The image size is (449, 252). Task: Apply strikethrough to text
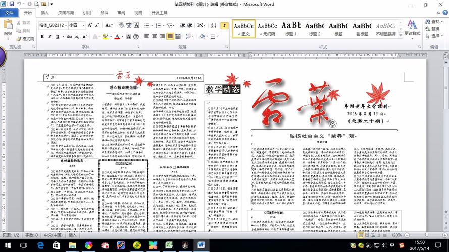click(69, 37)
